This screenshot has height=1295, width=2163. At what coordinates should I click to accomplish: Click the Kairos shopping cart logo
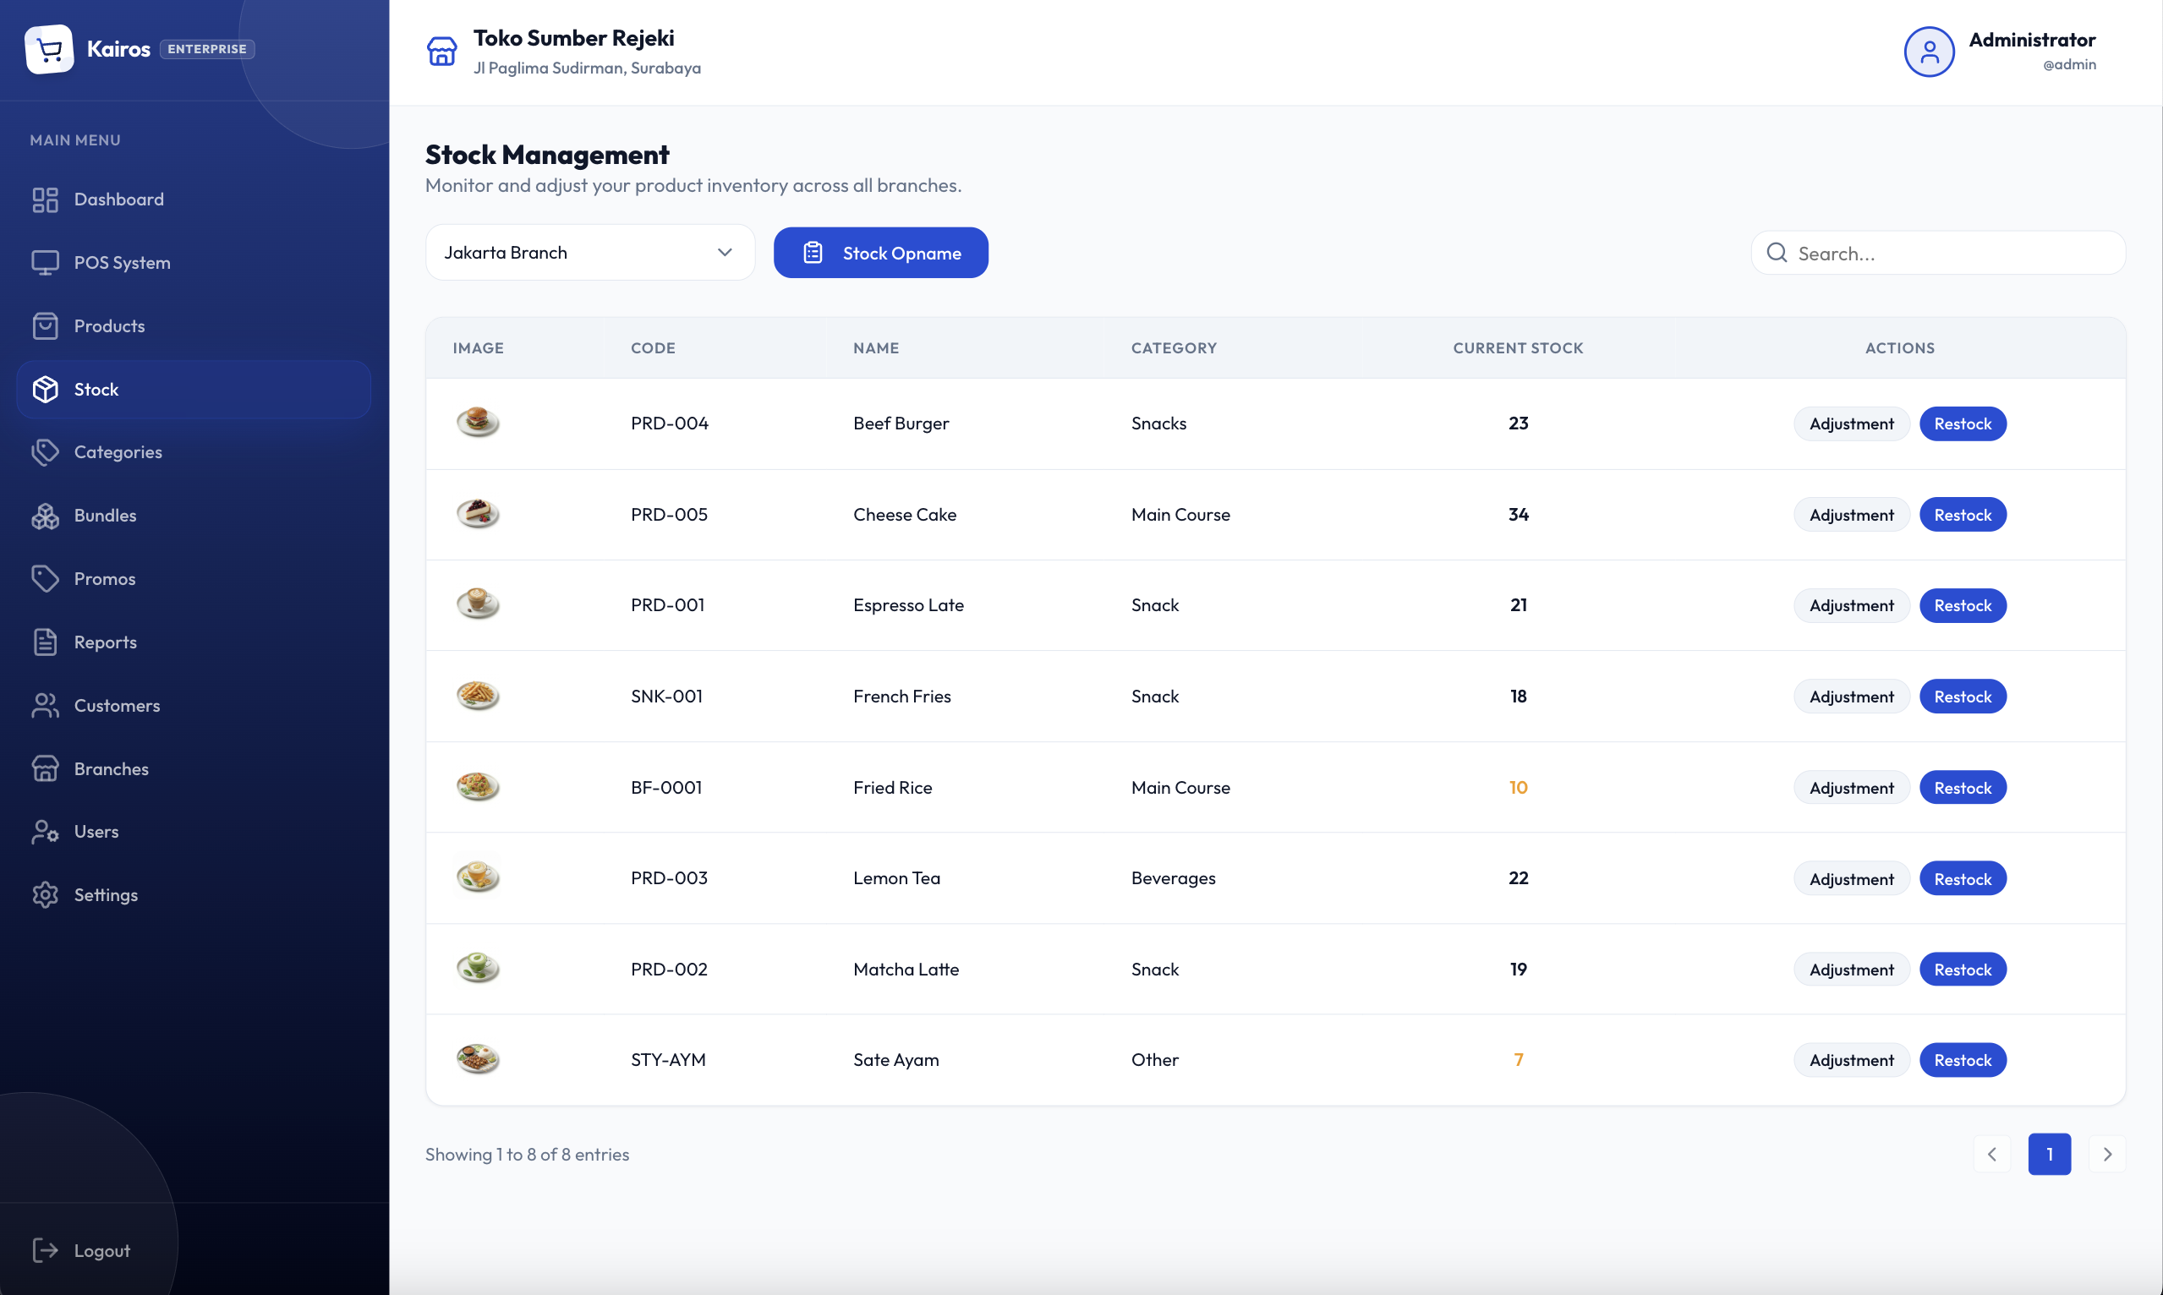[49, 49]
